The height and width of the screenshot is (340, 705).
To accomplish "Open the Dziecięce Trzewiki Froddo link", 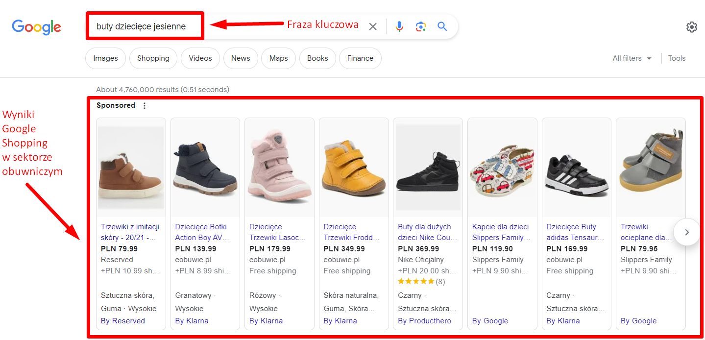I will pyautogui.click(x=352, y=232).
